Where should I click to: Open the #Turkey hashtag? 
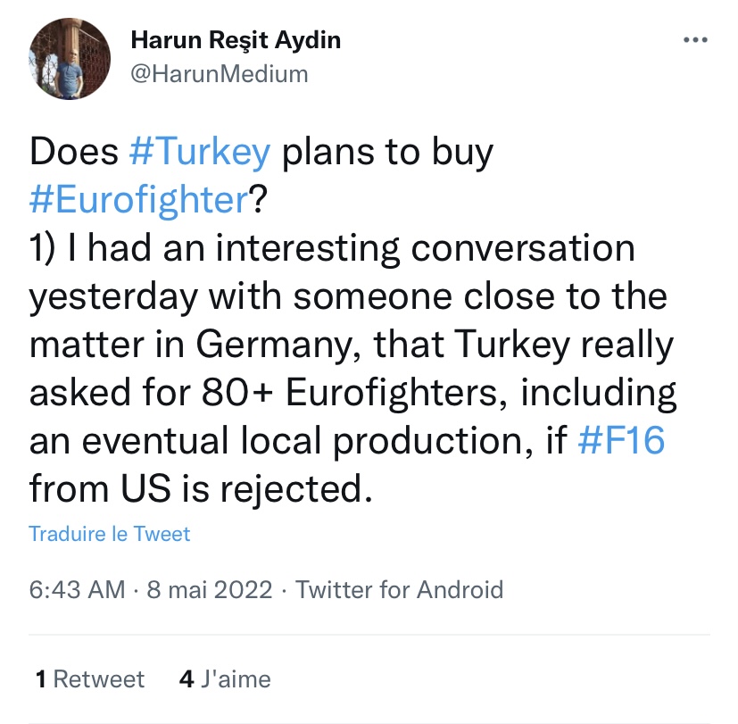(x=199, y=153)
